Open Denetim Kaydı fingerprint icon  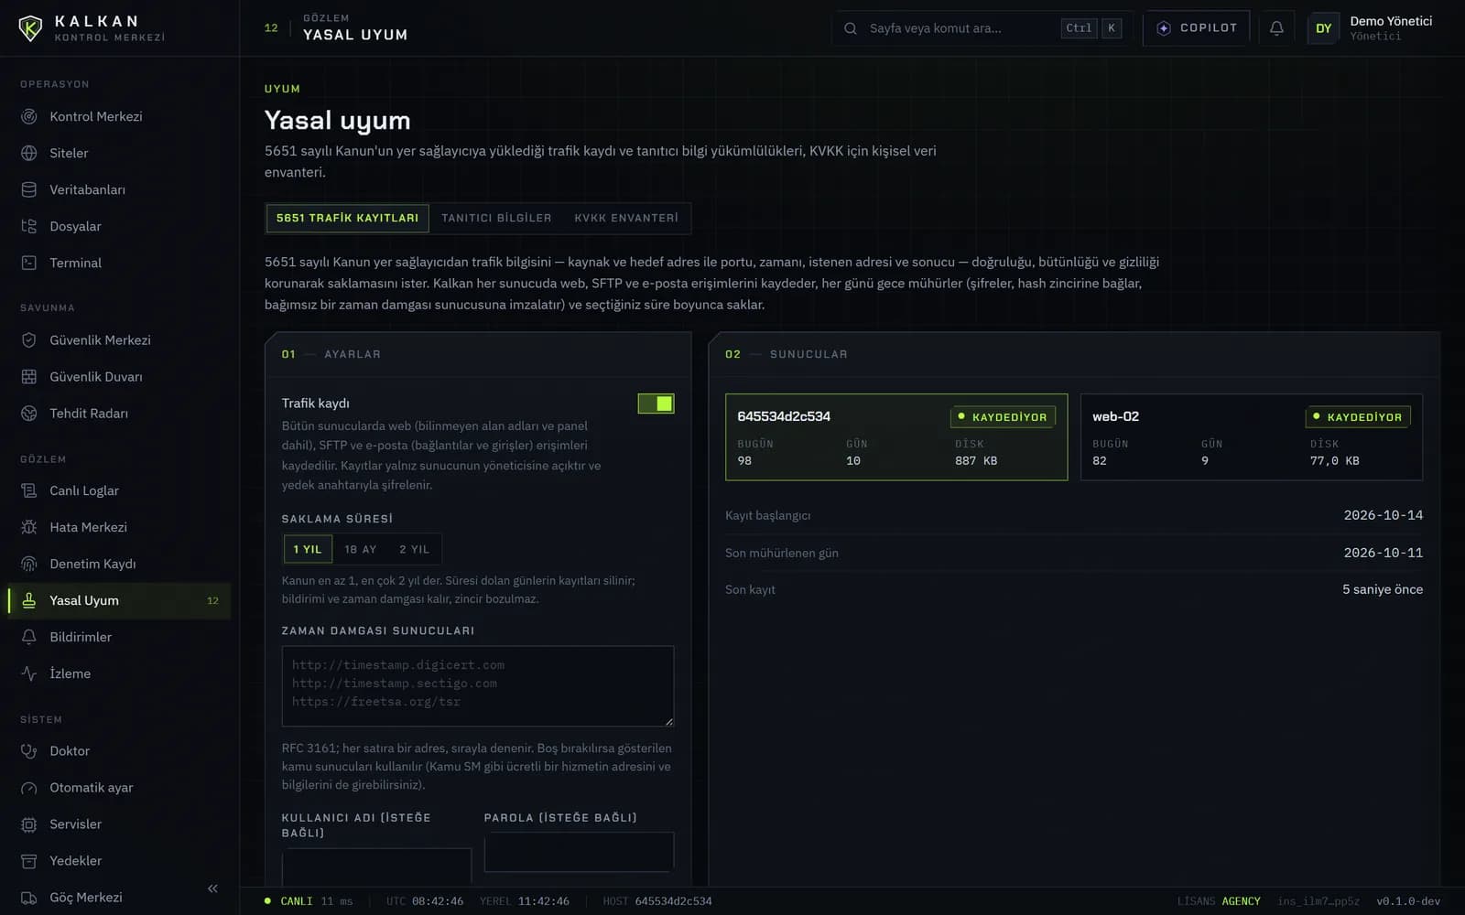click(29, 564)
